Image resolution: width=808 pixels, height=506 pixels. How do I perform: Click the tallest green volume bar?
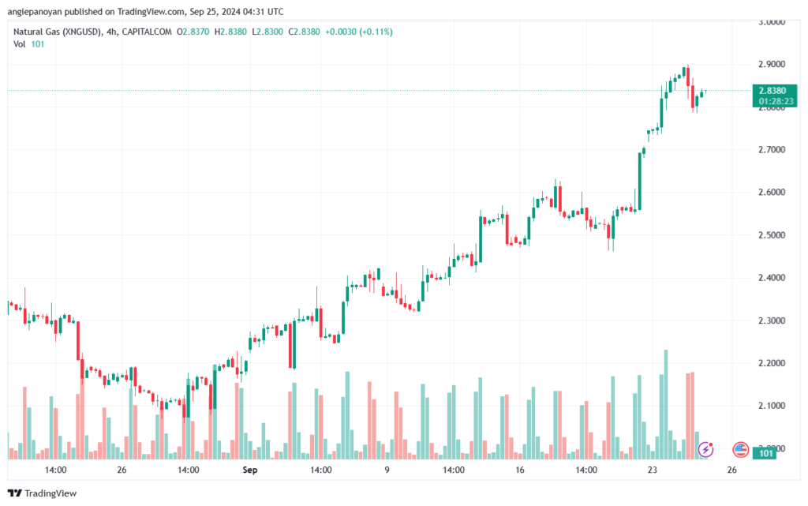pyautogui.click(x=666, y=404)
